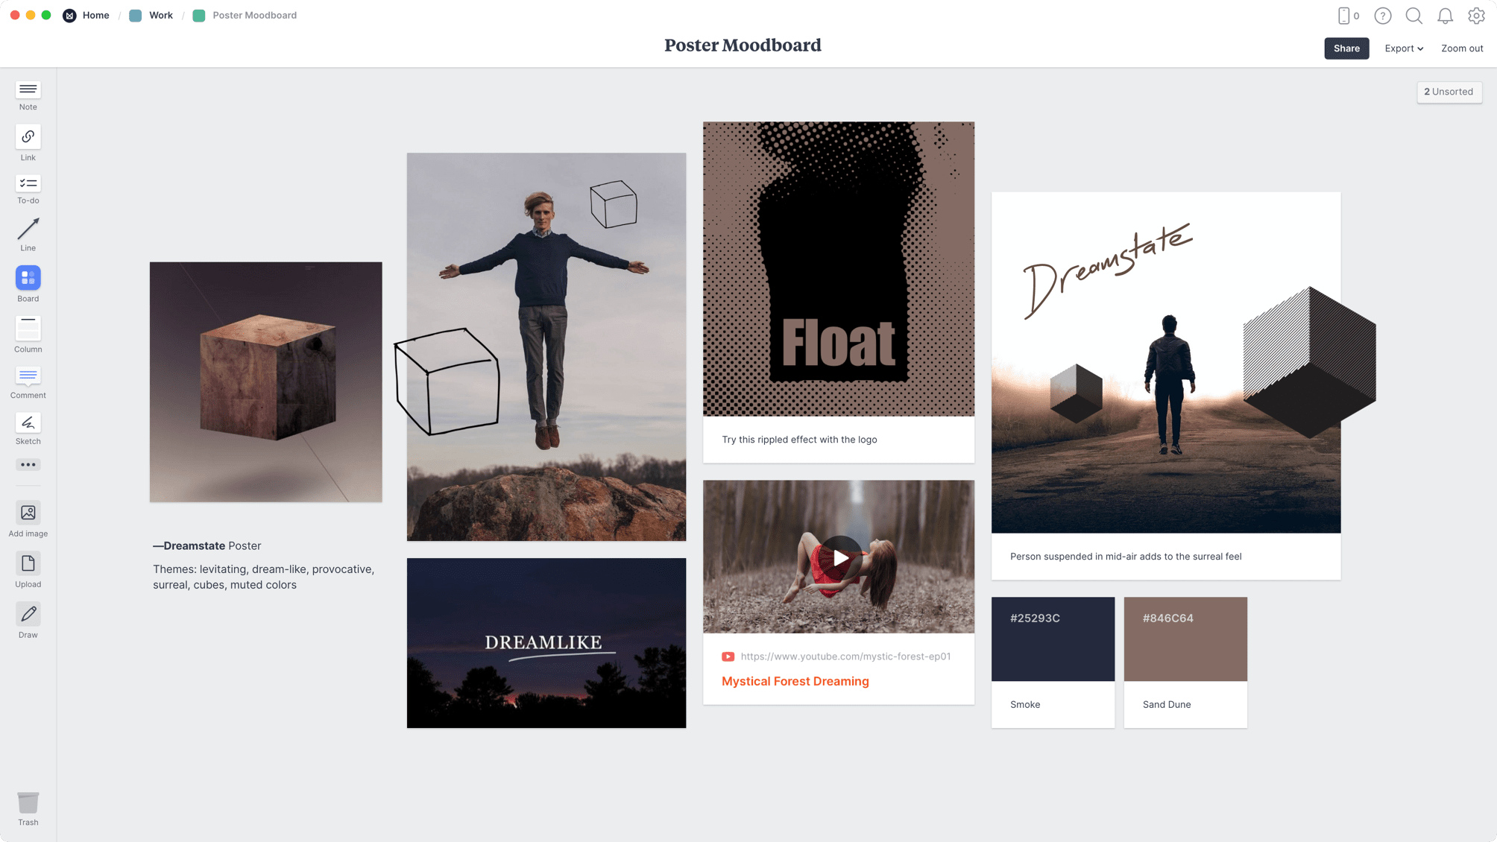Open the Work breadcrumb
The height and width of the screenshot is (842, 1497).
(160, 15)
